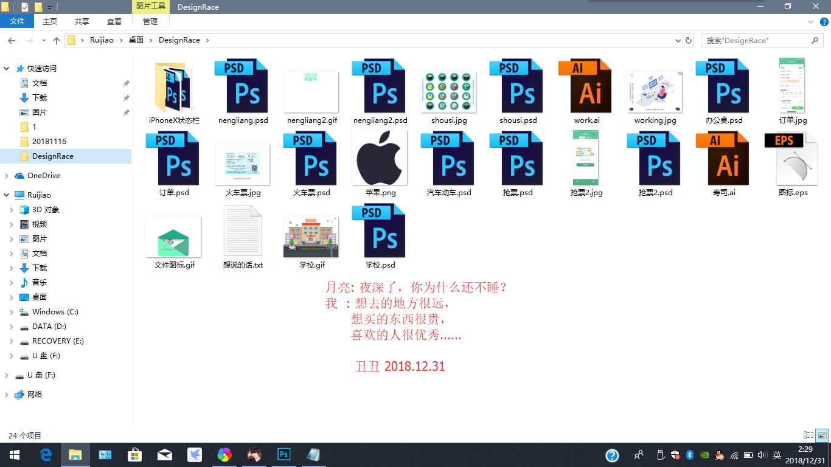Open the 管理 picture tools tab
Screen dimensions: 831x467
[x=149, y=21]
